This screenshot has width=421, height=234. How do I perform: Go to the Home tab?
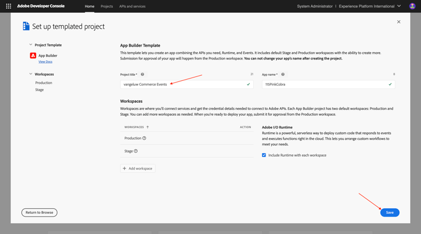coord(90,6)
